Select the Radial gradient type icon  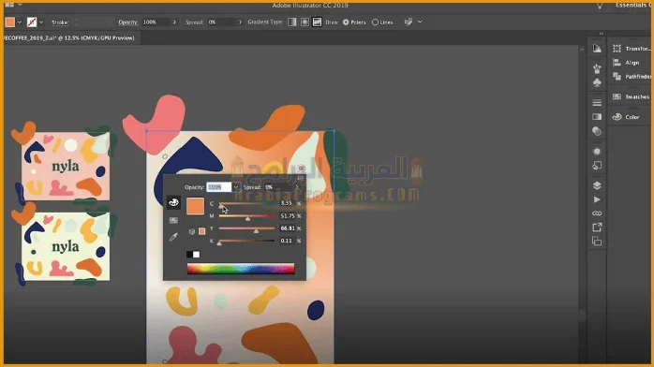pyautogui.click(x=305, y=22)
